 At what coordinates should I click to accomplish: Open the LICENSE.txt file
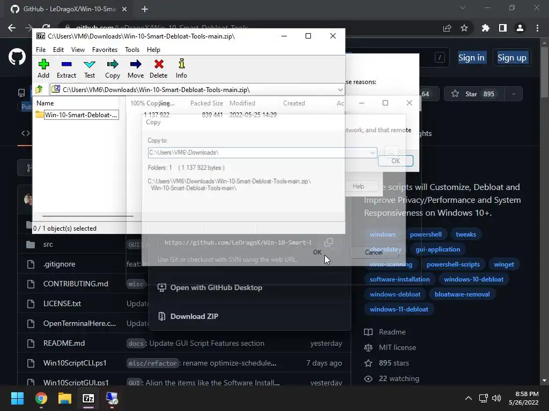pos(62,303)
